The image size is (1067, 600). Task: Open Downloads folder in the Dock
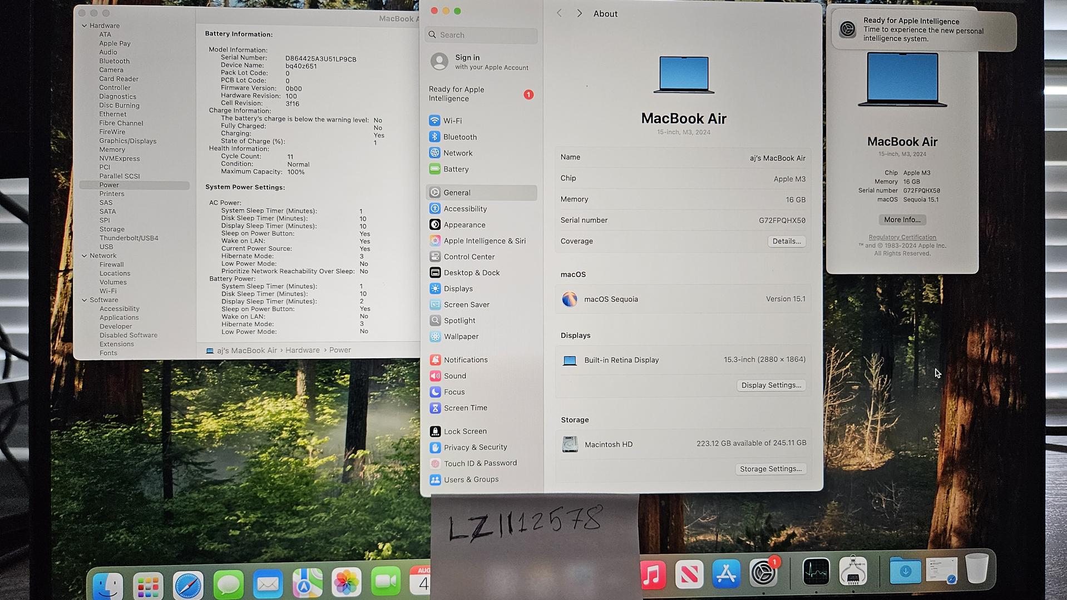pos(905,571)
